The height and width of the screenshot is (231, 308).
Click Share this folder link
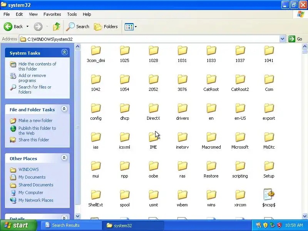click(33, 140)
